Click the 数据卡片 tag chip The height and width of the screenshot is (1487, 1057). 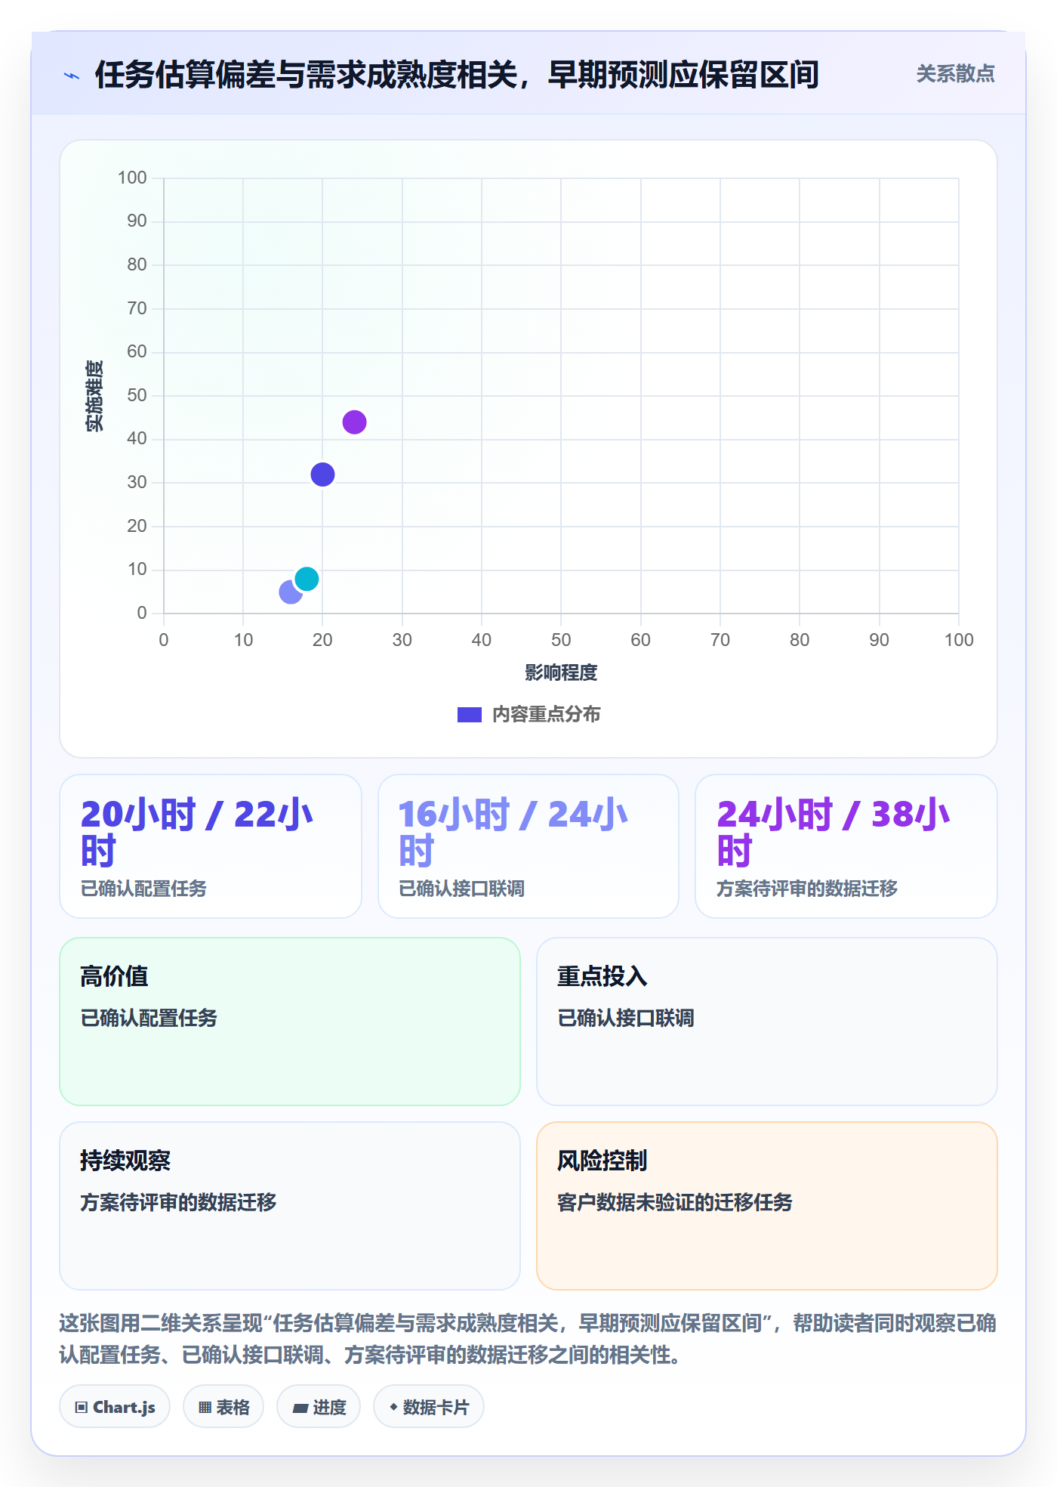point(429,1407)
